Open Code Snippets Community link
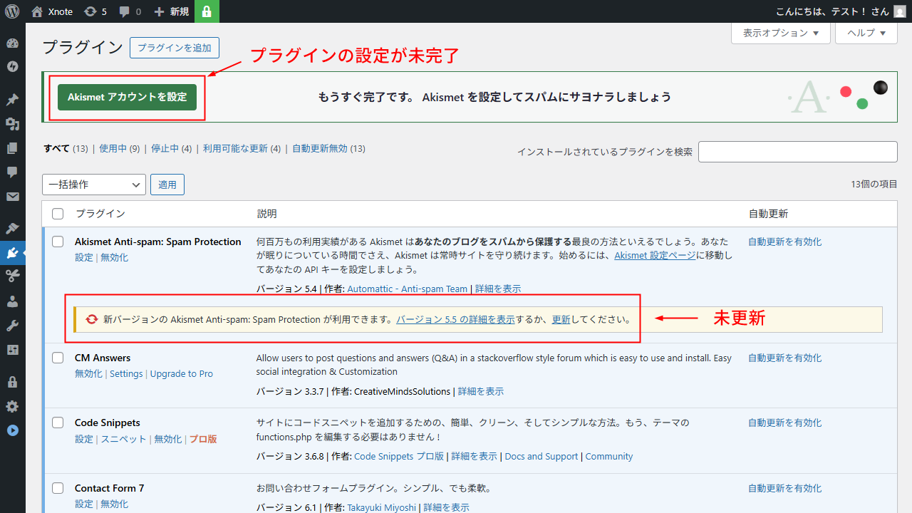 click(609, 456)
